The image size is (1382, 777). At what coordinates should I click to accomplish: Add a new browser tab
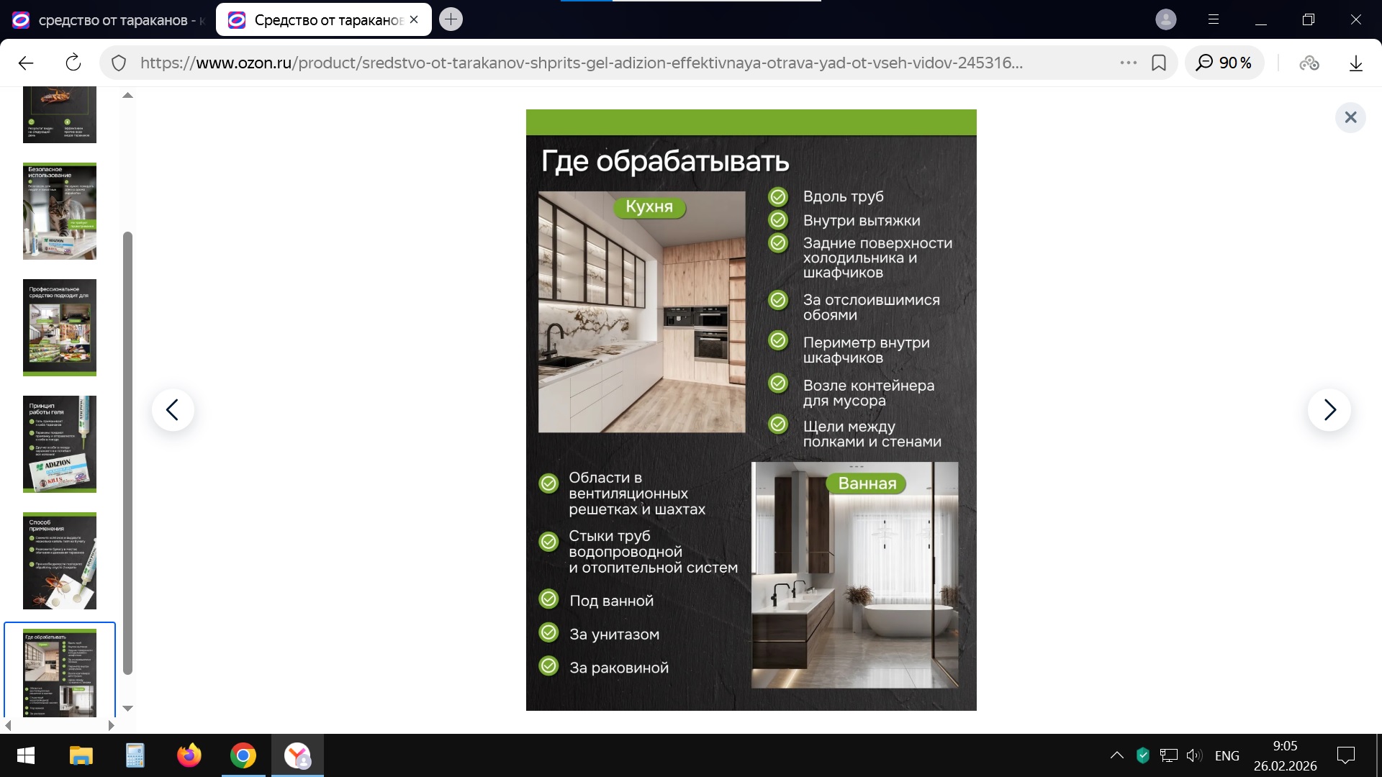tap(451, 19)
